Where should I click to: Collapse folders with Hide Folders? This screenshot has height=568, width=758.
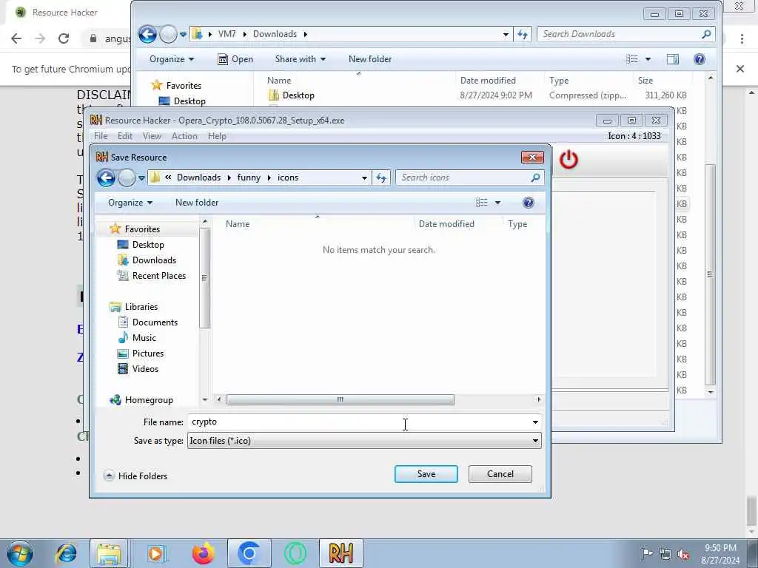[136, 476]
